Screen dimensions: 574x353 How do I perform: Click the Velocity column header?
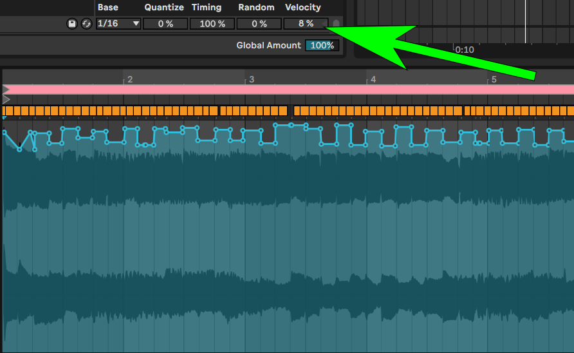pyautogui.click(x=302, y=7)
